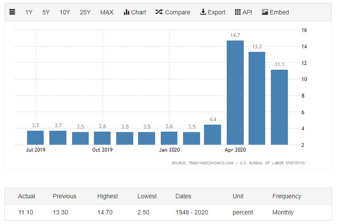Click the 14.7 bar for Apr 2020
Image resolution: width=339 pixels, height=224 pixels.
coord(235,92)
